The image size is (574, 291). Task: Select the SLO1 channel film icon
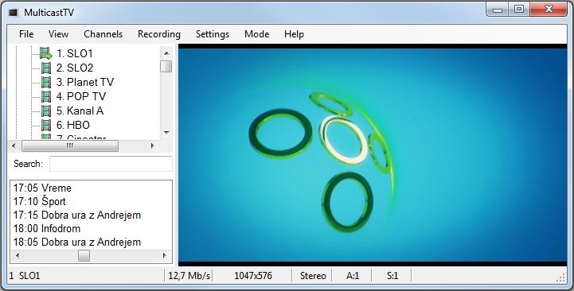[x=46, y=53]
